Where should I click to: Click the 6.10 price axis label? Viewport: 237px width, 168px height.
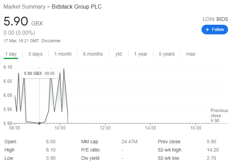[8, 67]
